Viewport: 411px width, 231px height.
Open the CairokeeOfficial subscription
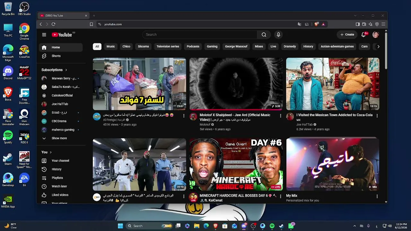tap(61, 96)
